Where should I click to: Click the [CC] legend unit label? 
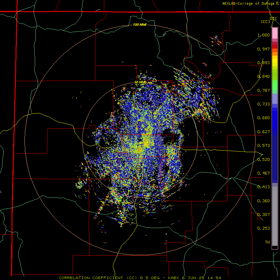coord(266,21)
